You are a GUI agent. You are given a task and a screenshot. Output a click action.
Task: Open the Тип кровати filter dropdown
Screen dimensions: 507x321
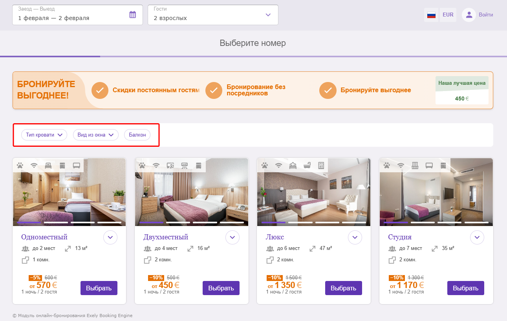[x=44, y=135]
